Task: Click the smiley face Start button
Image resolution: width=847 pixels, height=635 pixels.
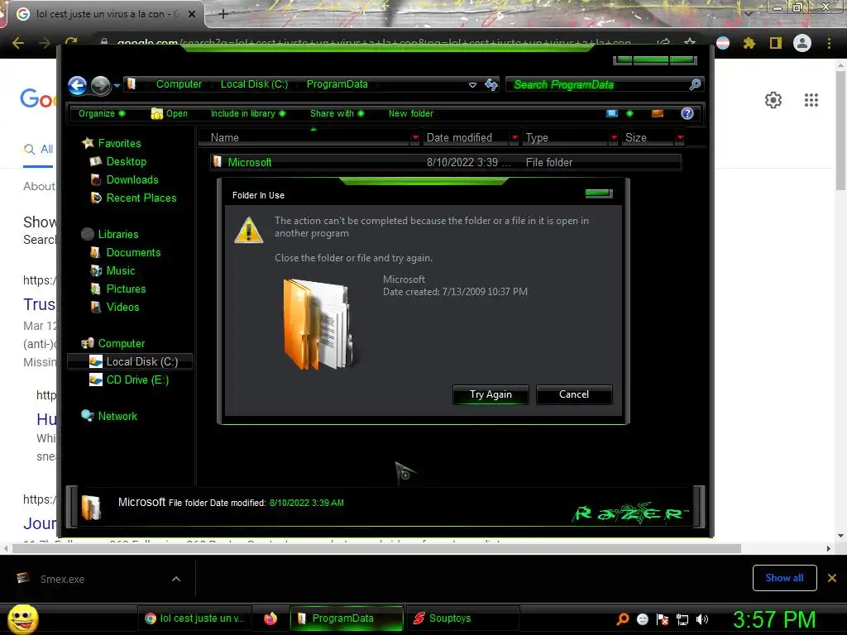Action: point(22,618)
